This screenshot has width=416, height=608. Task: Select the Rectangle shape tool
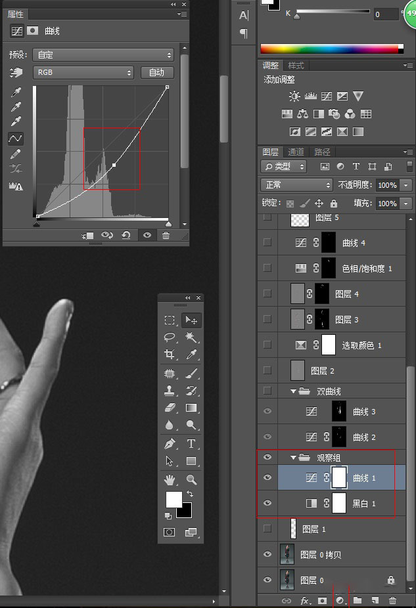pyautogui.click(x=191, y=461)
